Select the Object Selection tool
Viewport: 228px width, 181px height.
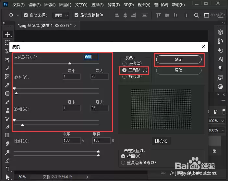click(7, 59)
